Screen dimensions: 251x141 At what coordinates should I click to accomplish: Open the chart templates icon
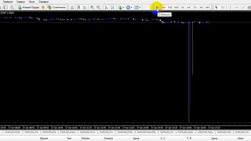tap(136, 7)
